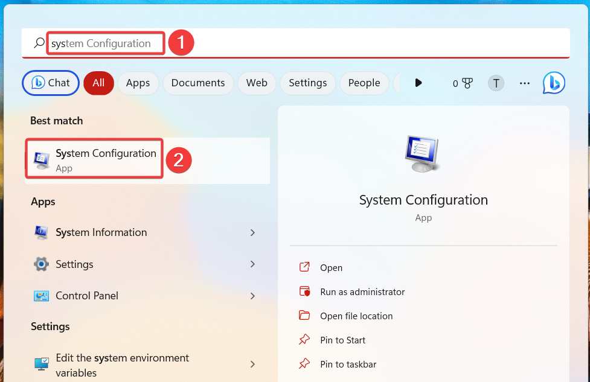Screen dimensions: 590x382
Task: Click large System Configuration preview icon
Action: [x=423, y=154]
